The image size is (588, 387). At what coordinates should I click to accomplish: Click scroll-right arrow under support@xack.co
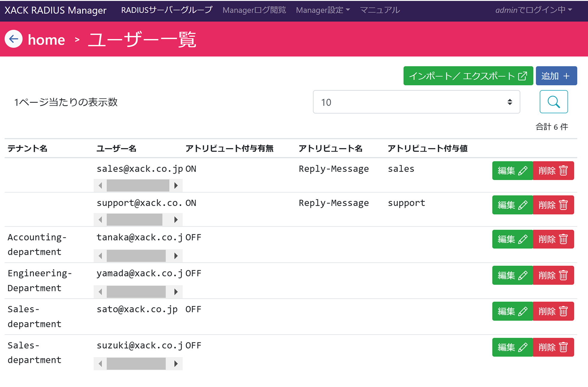(x=176, y=220)
